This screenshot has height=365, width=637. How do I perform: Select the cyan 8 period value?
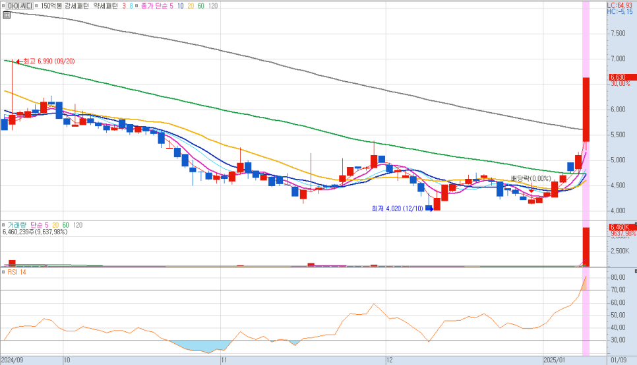tap(131, 6)
